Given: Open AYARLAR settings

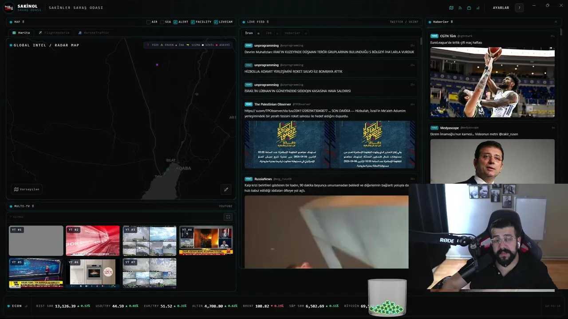Looking at the screenshot, I should 501,8.
